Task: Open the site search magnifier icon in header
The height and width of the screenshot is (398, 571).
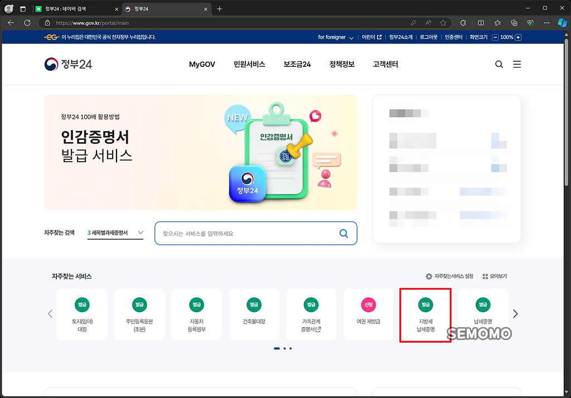Action: point(499,65)
